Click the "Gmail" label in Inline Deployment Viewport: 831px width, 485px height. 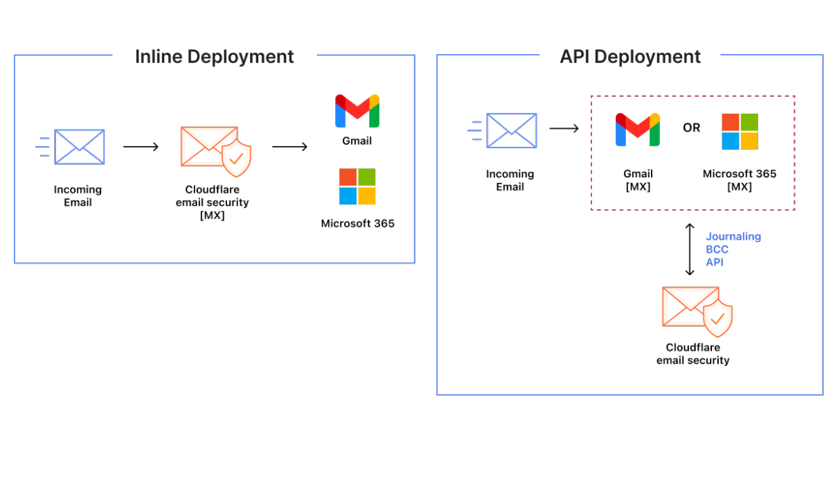357,141
